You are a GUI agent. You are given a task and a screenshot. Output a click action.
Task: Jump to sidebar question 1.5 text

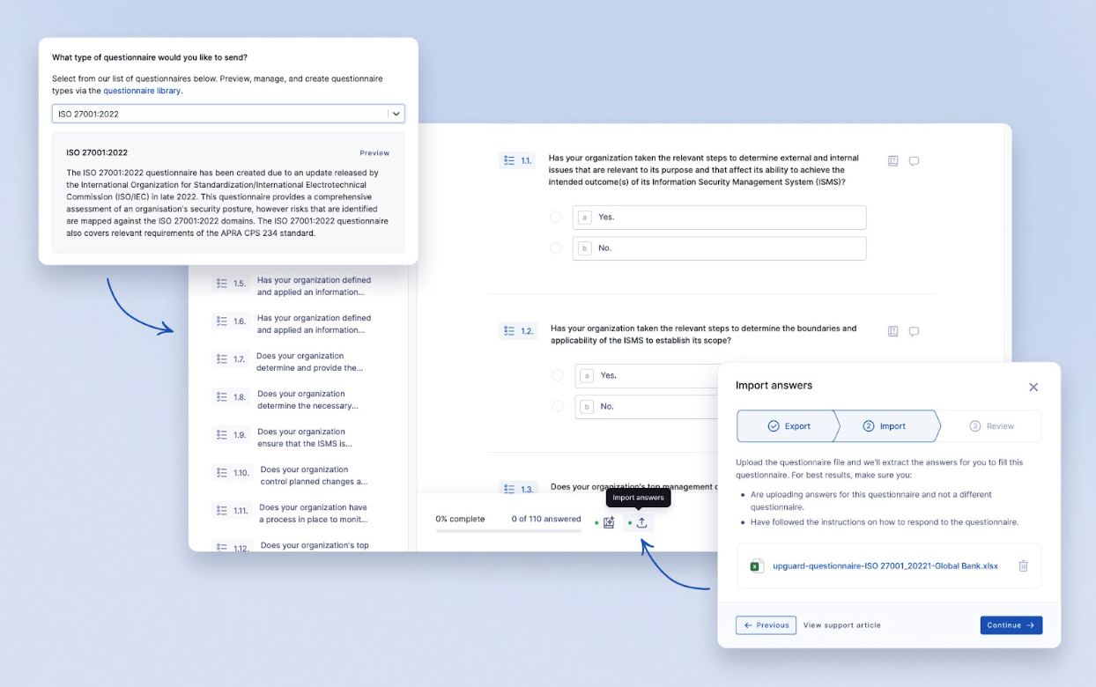click(314, 286)
